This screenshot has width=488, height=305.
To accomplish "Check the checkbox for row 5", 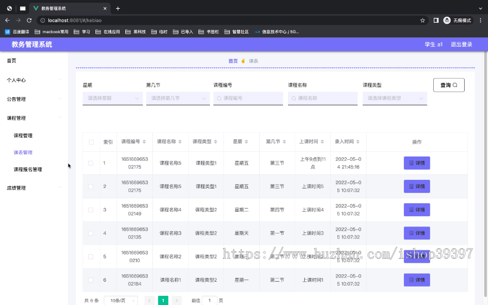I will (x=91, y=256).
